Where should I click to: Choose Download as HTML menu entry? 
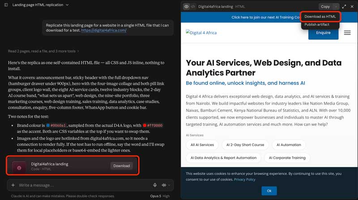[x=320, y=17]
